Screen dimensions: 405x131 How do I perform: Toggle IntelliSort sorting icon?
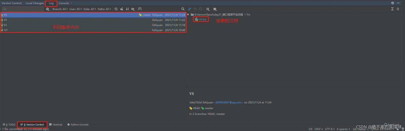point(127,9)
